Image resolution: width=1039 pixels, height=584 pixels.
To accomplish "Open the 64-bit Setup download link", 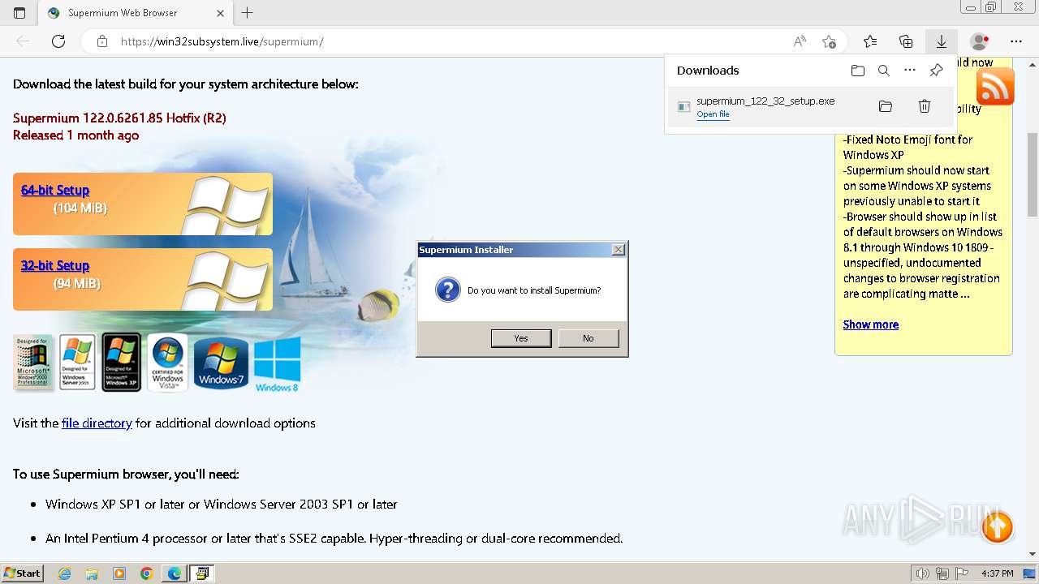I will [x=55, y=190].
